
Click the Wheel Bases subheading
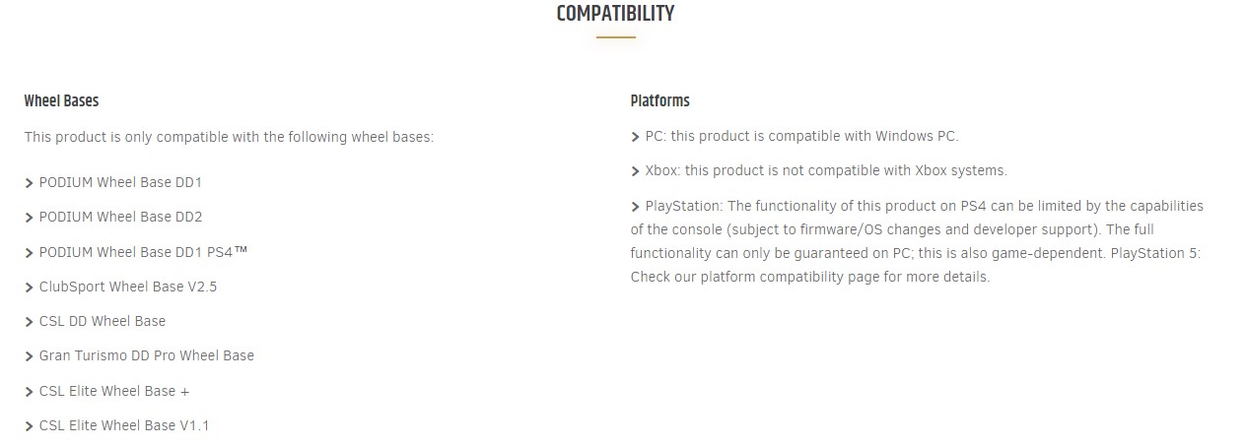[61, 100]
